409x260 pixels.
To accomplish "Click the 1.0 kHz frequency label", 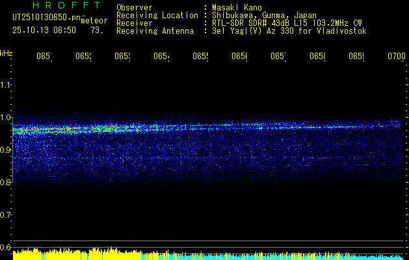I will pos(5,118).
